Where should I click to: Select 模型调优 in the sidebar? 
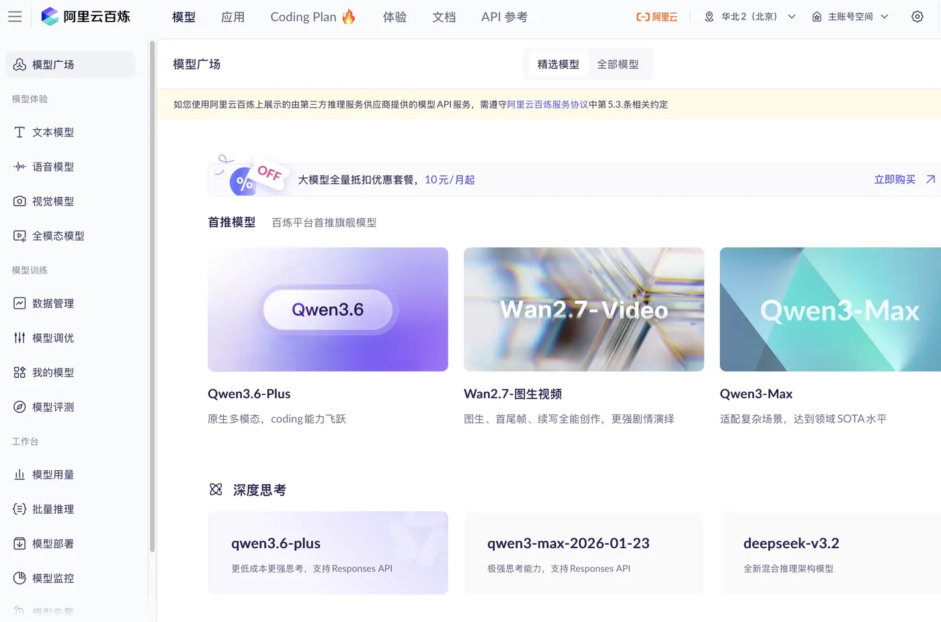[55, 338]
